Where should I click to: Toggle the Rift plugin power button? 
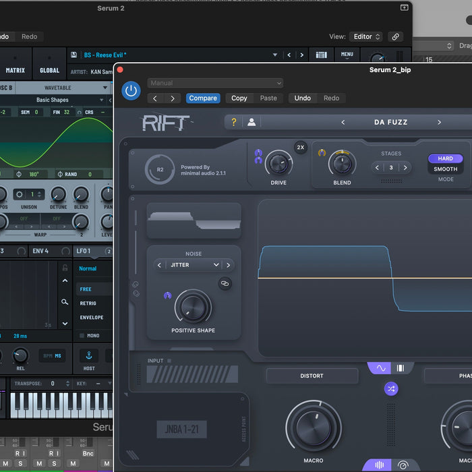click(131, 90)
